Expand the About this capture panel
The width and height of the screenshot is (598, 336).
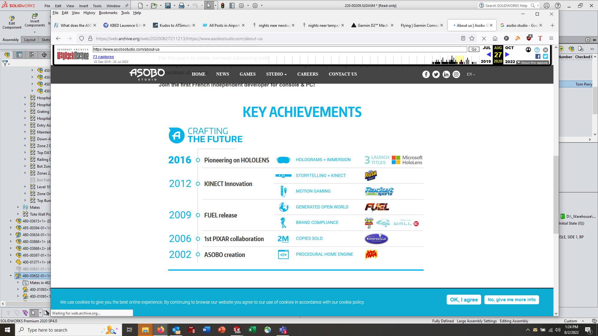532,63
